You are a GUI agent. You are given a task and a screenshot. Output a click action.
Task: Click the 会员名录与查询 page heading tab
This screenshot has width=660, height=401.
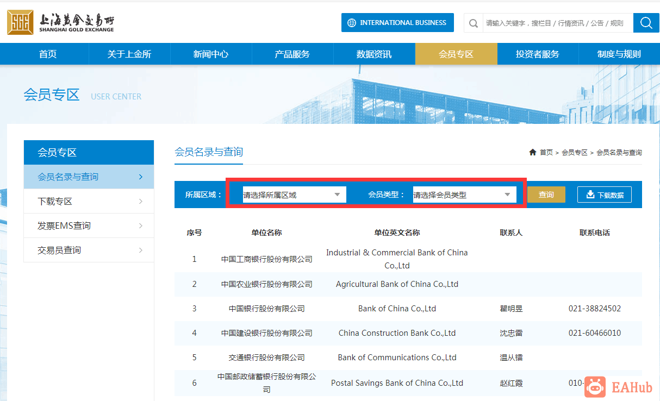pos(209,152)
